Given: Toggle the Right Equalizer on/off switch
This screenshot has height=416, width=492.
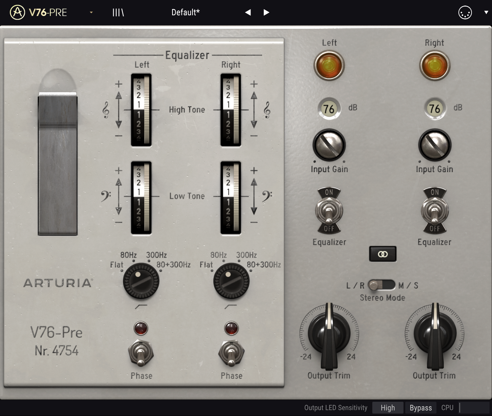Looking at the screenshot, I should click(434, 211).
